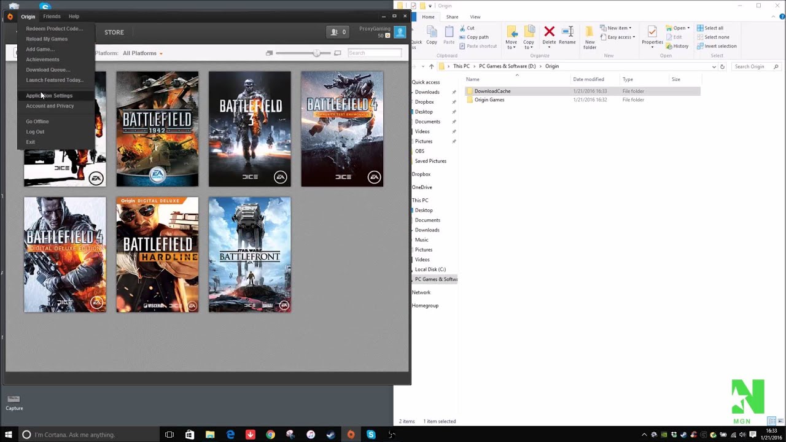Click the Refresh button by address bar
The width and height of the screenshot is (786, 442).
pyautogui.click(x=722, y=66)
